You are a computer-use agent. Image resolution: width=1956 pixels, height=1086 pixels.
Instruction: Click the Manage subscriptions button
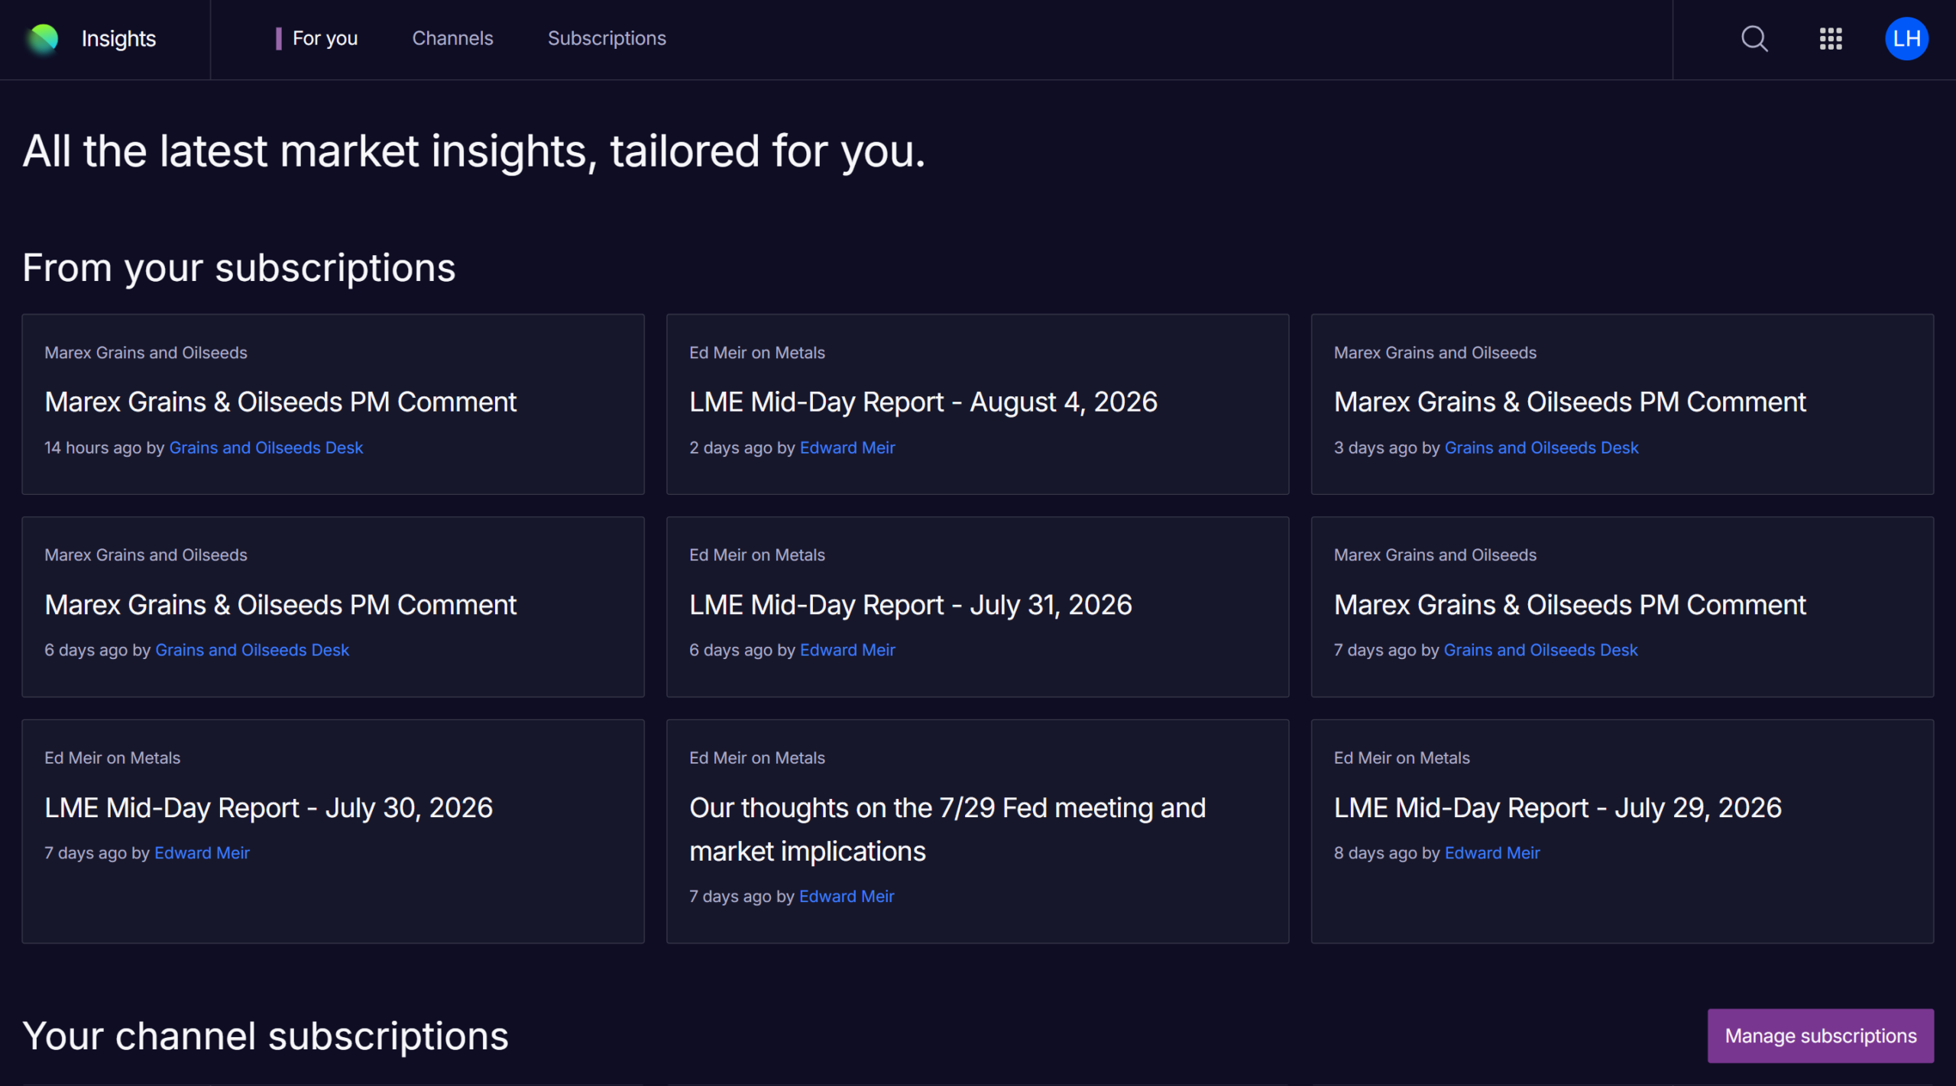[1821, 1036]
